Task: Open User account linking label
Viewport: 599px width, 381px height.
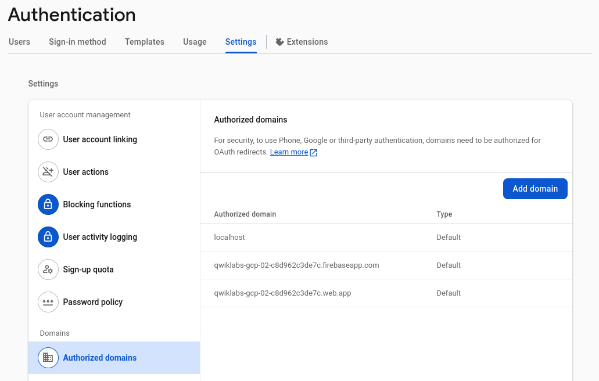Action: pyautogui.click(x=100, y=139)
